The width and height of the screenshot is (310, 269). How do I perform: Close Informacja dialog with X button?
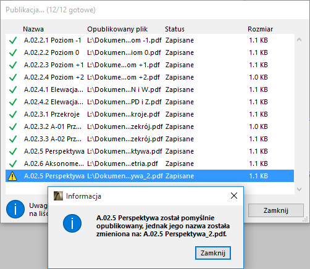(x=234, y=196)
